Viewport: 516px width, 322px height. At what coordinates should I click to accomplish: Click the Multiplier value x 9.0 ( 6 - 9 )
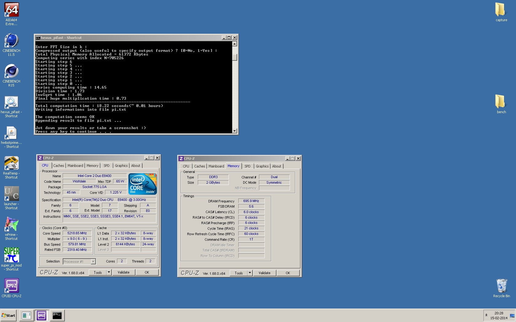[x=77, y=239]
